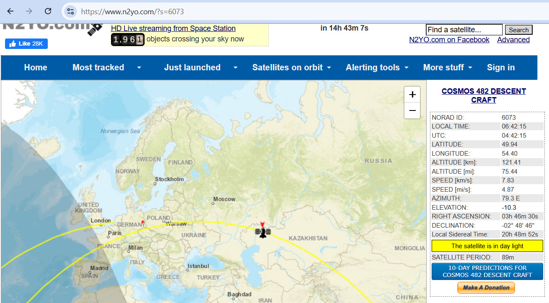Click the LONGITUDE value 54.40

[x=510, y=154]
